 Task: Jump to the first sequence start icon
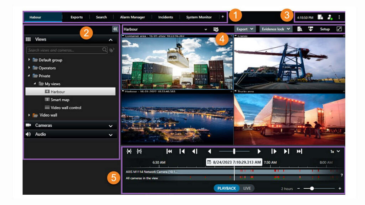coord(169,151)
